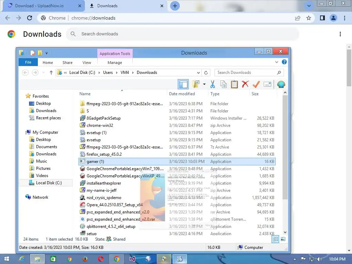Viewport: 352px width, 264px height.
Task: Open the Manage ribbon tab
Action: tap(115, 63)
